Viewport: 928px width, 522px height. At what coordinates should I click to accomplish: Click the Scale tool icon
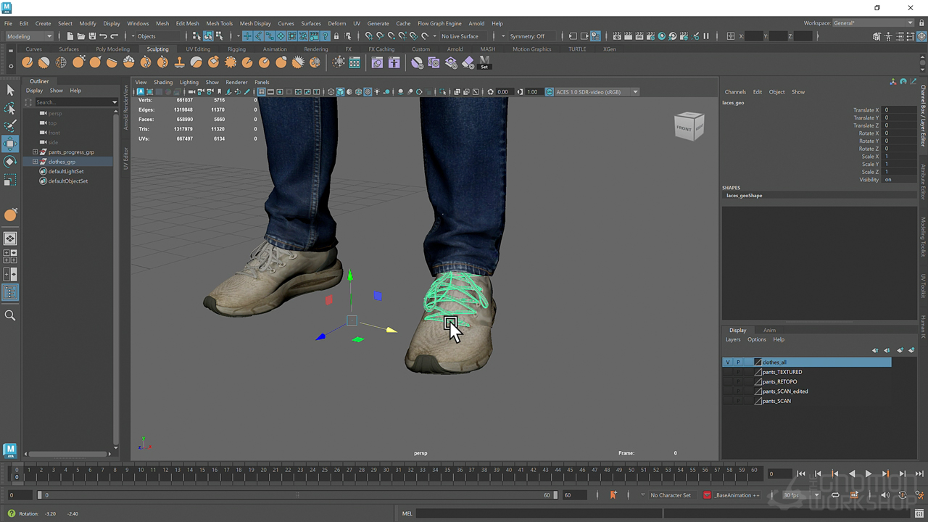point(10,180)
